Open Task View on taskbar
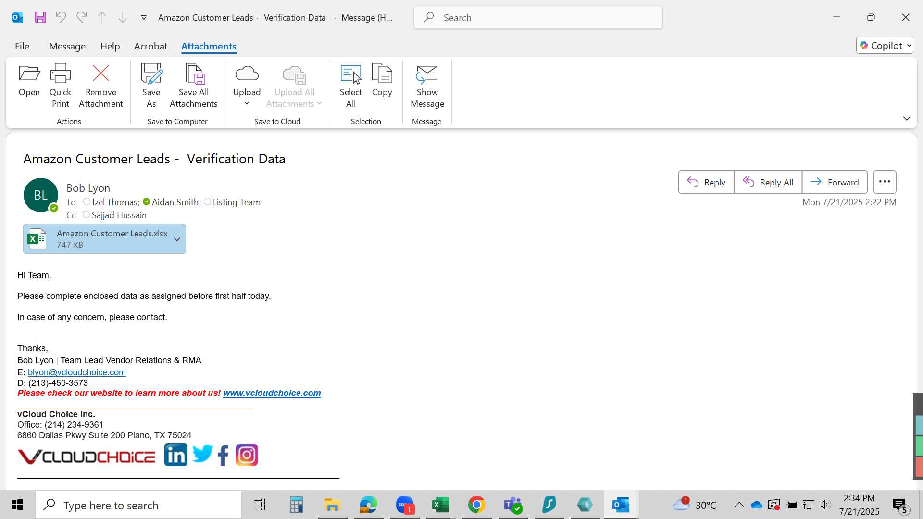The height and width of the screenshot is (519, 923). (260, 505)
